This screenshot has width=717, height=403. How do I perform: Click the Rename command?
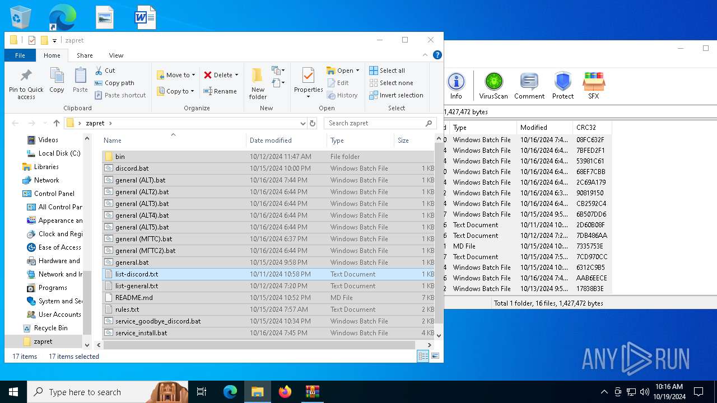pos(220,91)
